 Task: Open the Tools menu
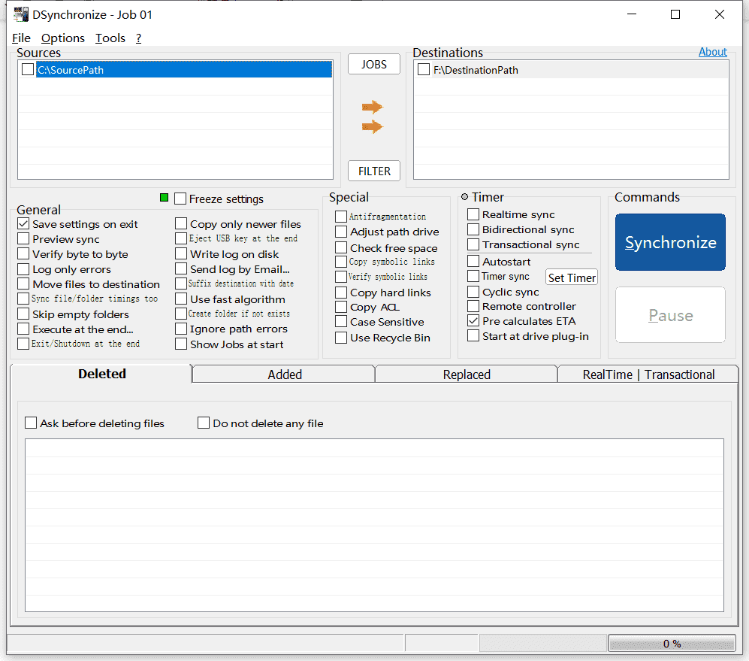pos(110,38)
